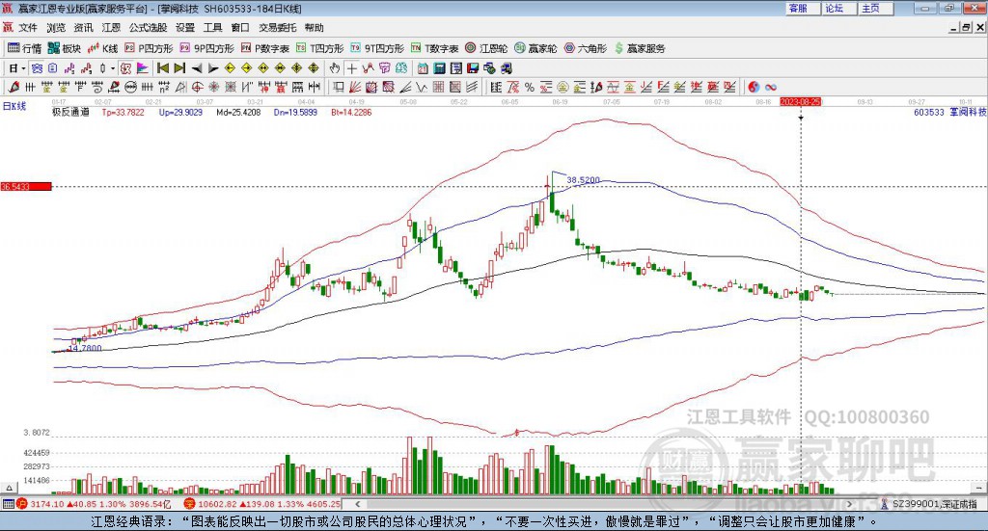Switch to the K线 chart view
The height and width of the screenshot is (531, 988).
pyautogui.click(x=102, y=48)
